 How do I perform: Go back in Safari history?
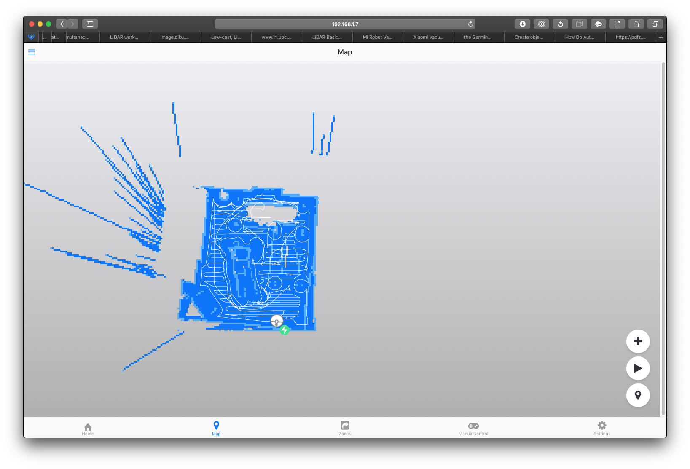(x=62, y=24)
